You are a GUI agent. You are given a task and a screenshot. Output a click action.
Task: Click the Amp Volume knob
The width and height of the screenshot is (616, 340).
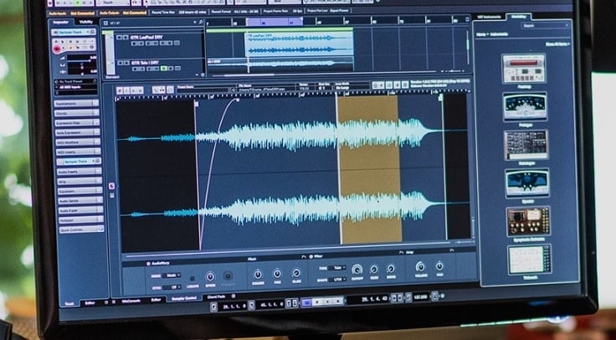(x=420, y=267)
